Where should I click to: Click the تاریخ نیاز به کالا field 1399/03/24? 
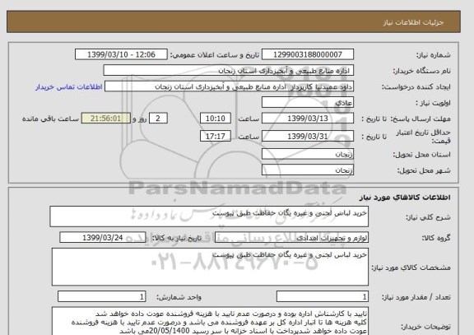click(x=103, y=237)
